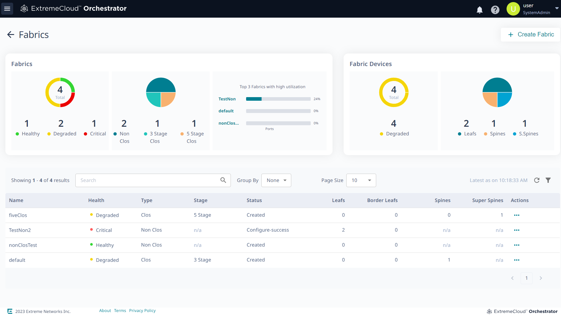The width and height of the screenshot is (561, 315).
Task: Open actions menu for fiveClos row
Action: (516, 215)
